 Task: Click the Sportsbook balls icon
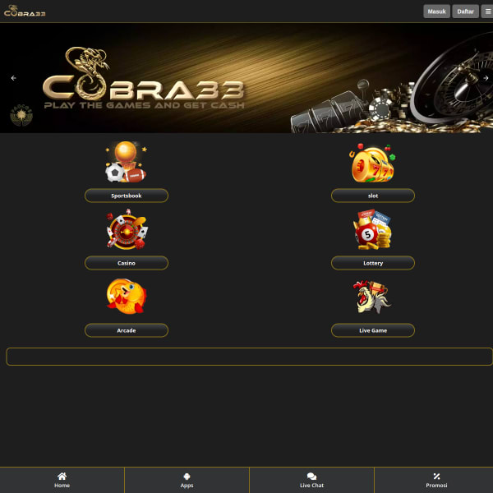(x=126, y=162)
